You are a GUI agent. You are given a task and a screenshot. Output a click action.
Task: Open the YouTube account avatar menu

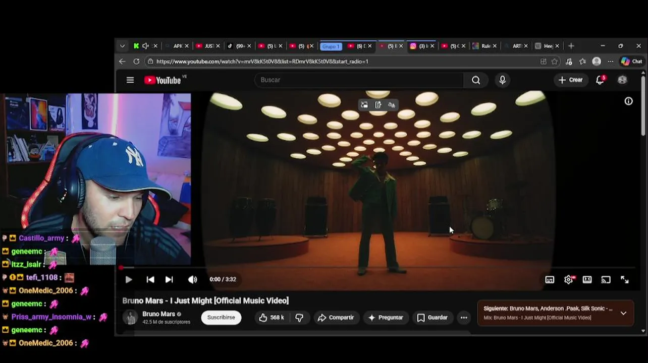pos(622,80)
